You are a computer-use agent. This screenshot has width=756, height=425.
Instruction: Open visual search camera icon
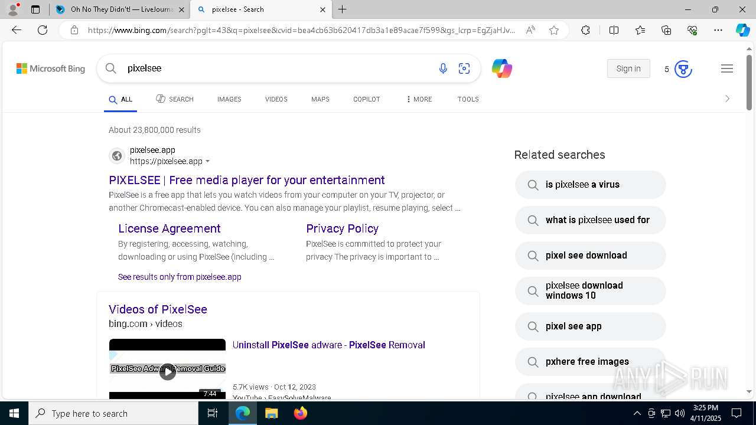pos(464,68)
